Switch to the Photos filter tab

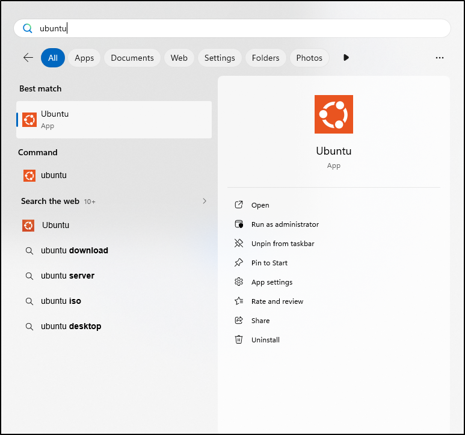click(x=309, y=58)
